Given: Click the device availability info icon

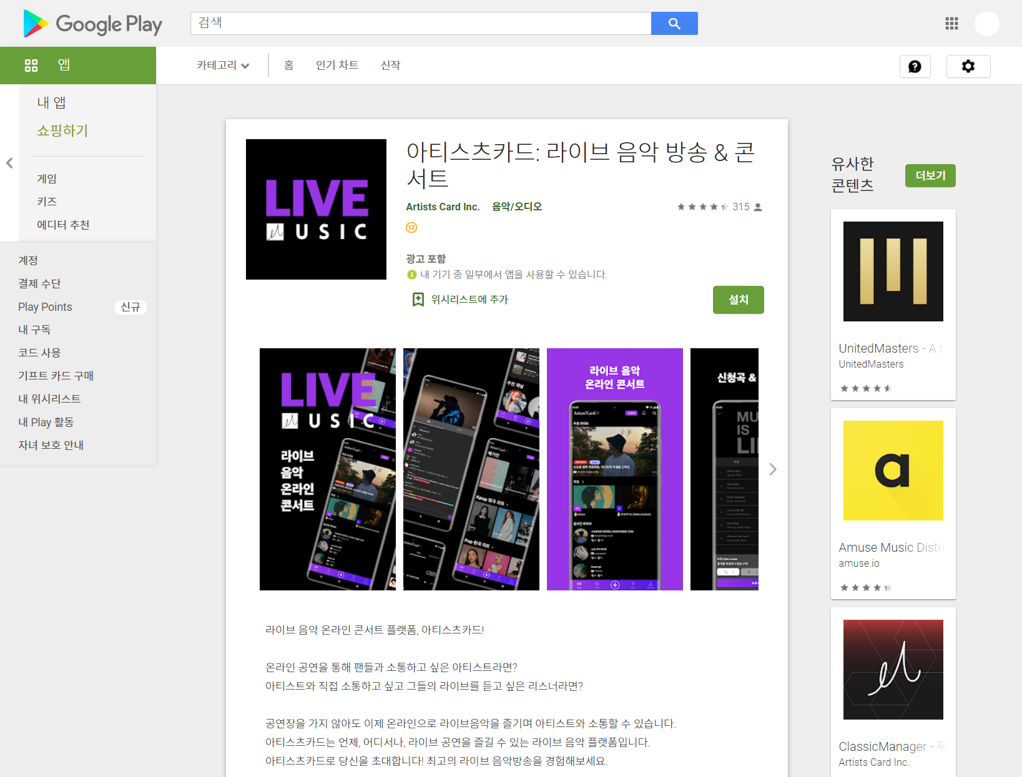Looking at the screenshot, I should pyautogui.click(x=411, y=275).
